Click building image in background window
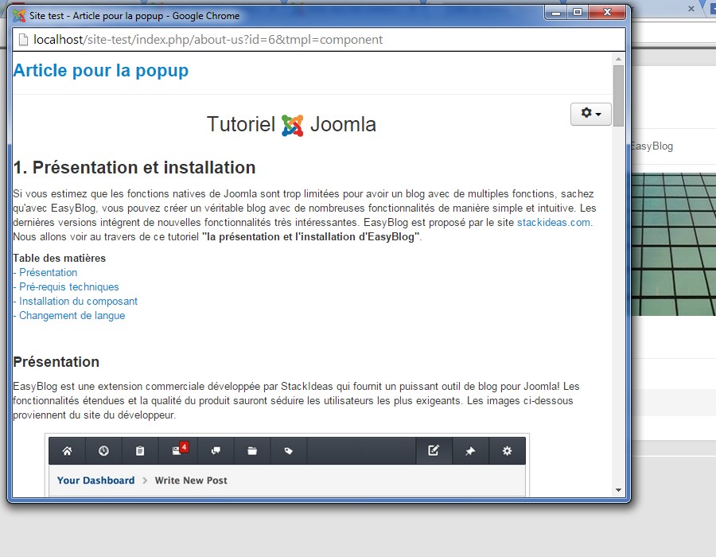716x557 pixels. point(674,244)
